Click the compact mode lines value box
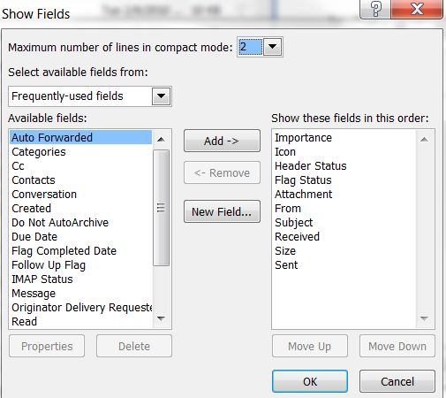Image resolution: width=446 pixels, height=398 pixels. pyautogui.click(x=250, y=47)
